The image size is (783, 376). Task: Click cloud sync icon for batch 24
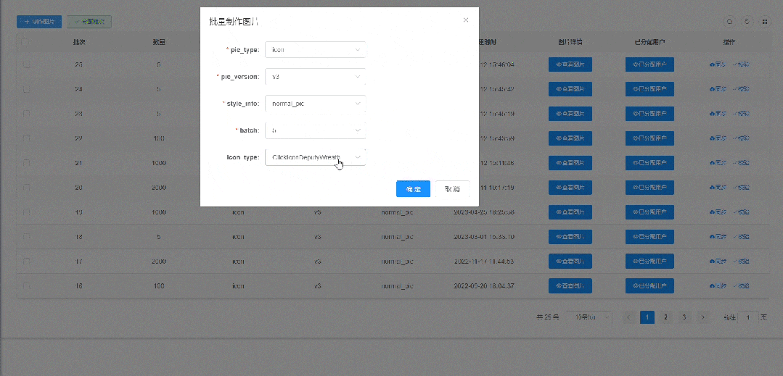(718, 89)
